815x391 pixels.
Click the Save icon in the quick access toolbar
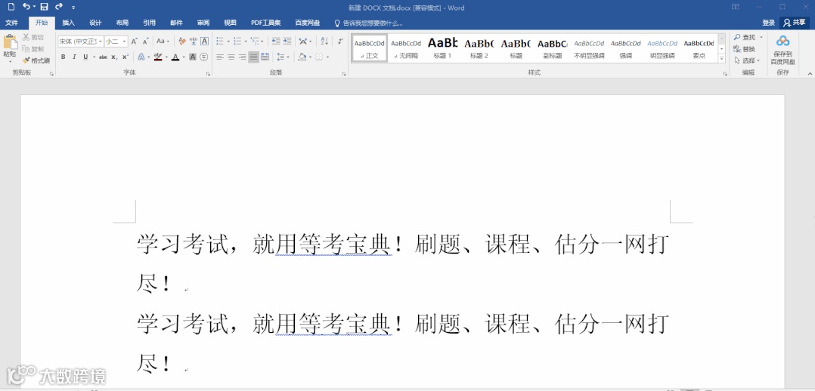pos(44,7)
